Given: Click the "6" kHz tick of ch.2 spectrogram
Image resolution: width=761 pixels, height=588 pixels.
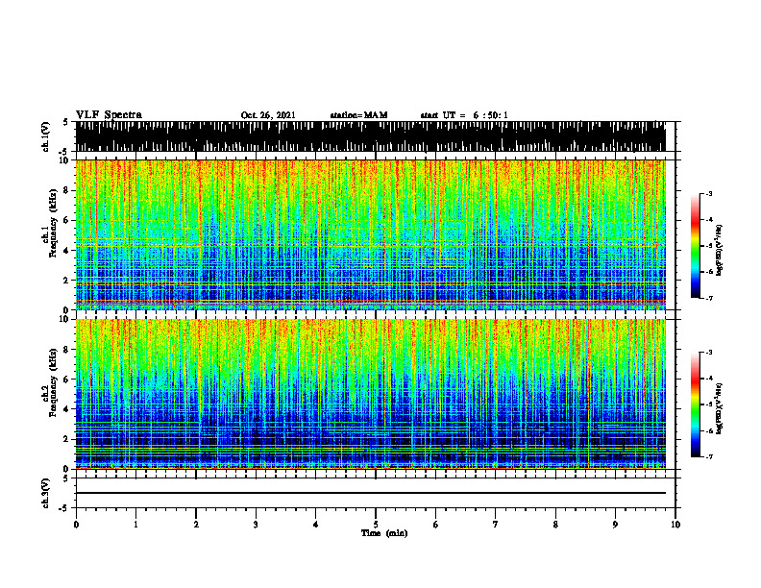Looking at the screenshot, I should [x=67, y=380].
